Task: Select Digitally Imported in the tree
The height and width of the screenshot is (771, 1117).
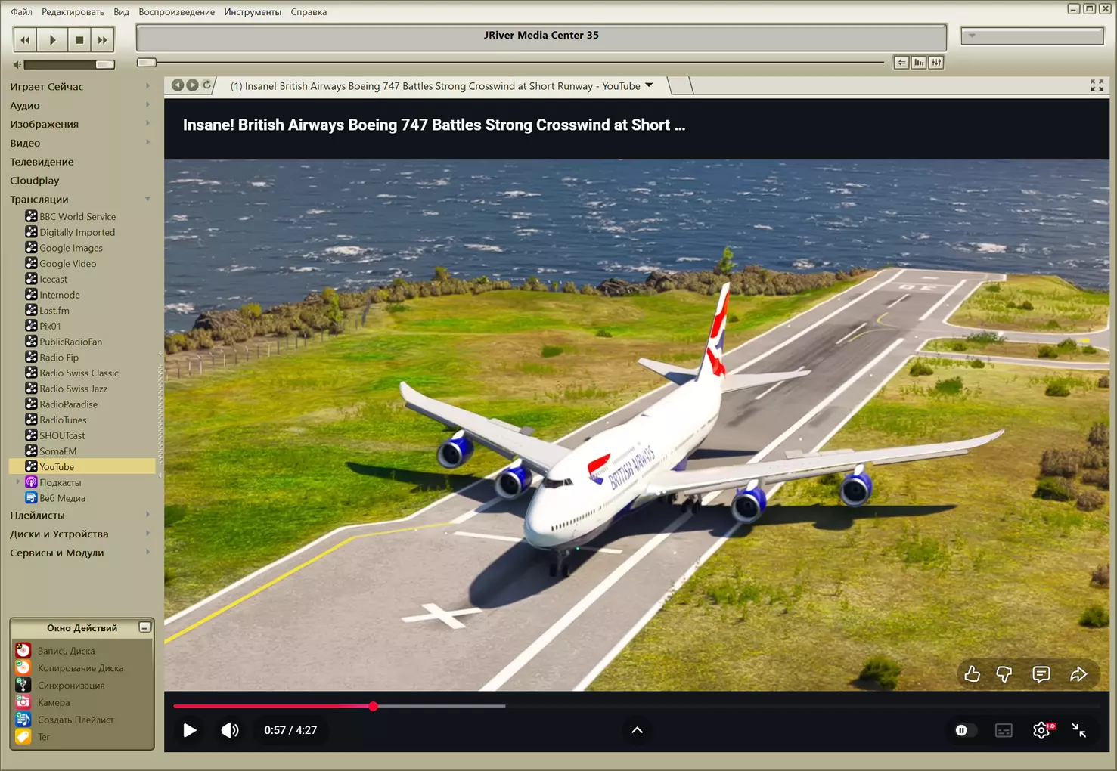Action: point(77,233)
